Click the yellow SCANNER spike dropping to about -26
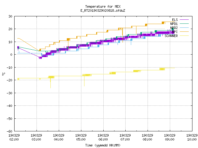 pos(50,83)
